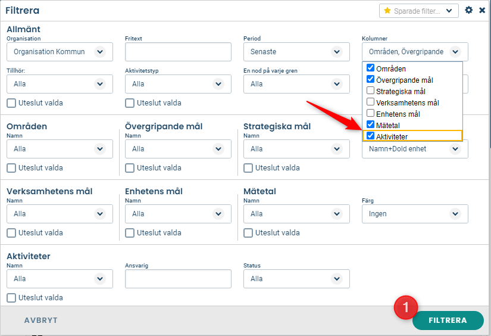Click the star icon in Sparade filter
Image resolution: width=491 pixels, height=336 pixels.
387,11
